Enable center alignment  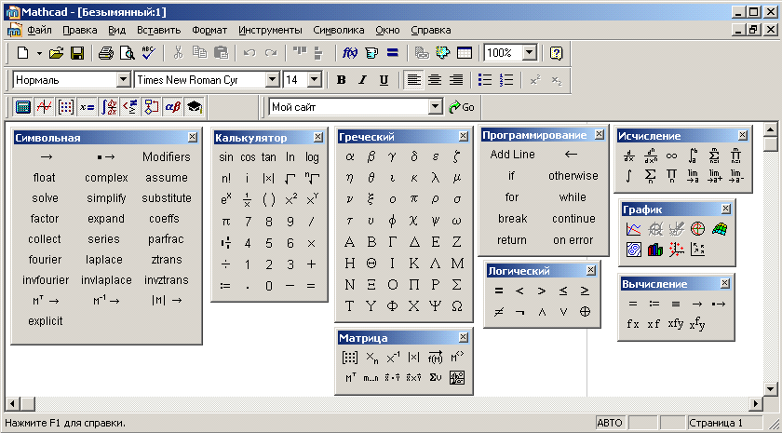click(x=435, y=80)
